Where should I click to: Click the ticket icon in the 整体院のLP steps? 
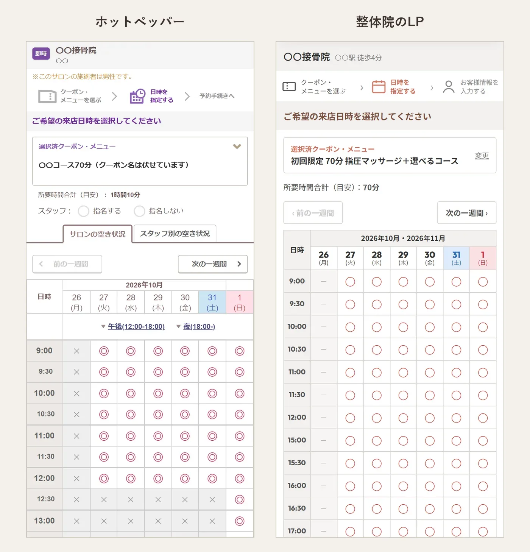289,87
